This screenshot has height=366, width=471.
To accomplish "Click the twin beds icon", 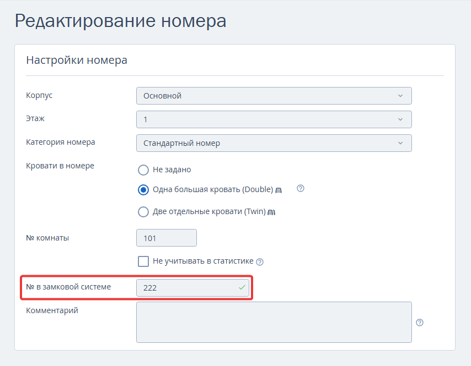I will click(271, 212).
